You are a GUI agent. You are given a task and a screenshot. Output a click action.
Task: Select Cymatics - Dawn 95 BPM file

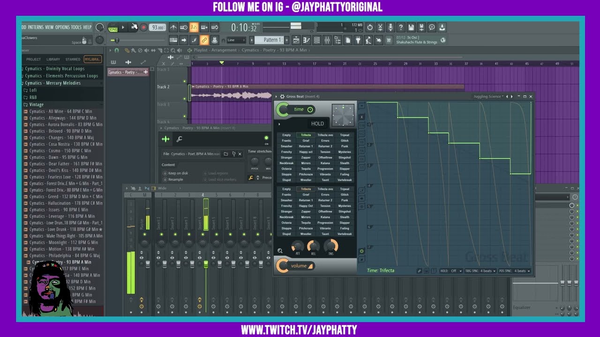click(x=58, y=157)
